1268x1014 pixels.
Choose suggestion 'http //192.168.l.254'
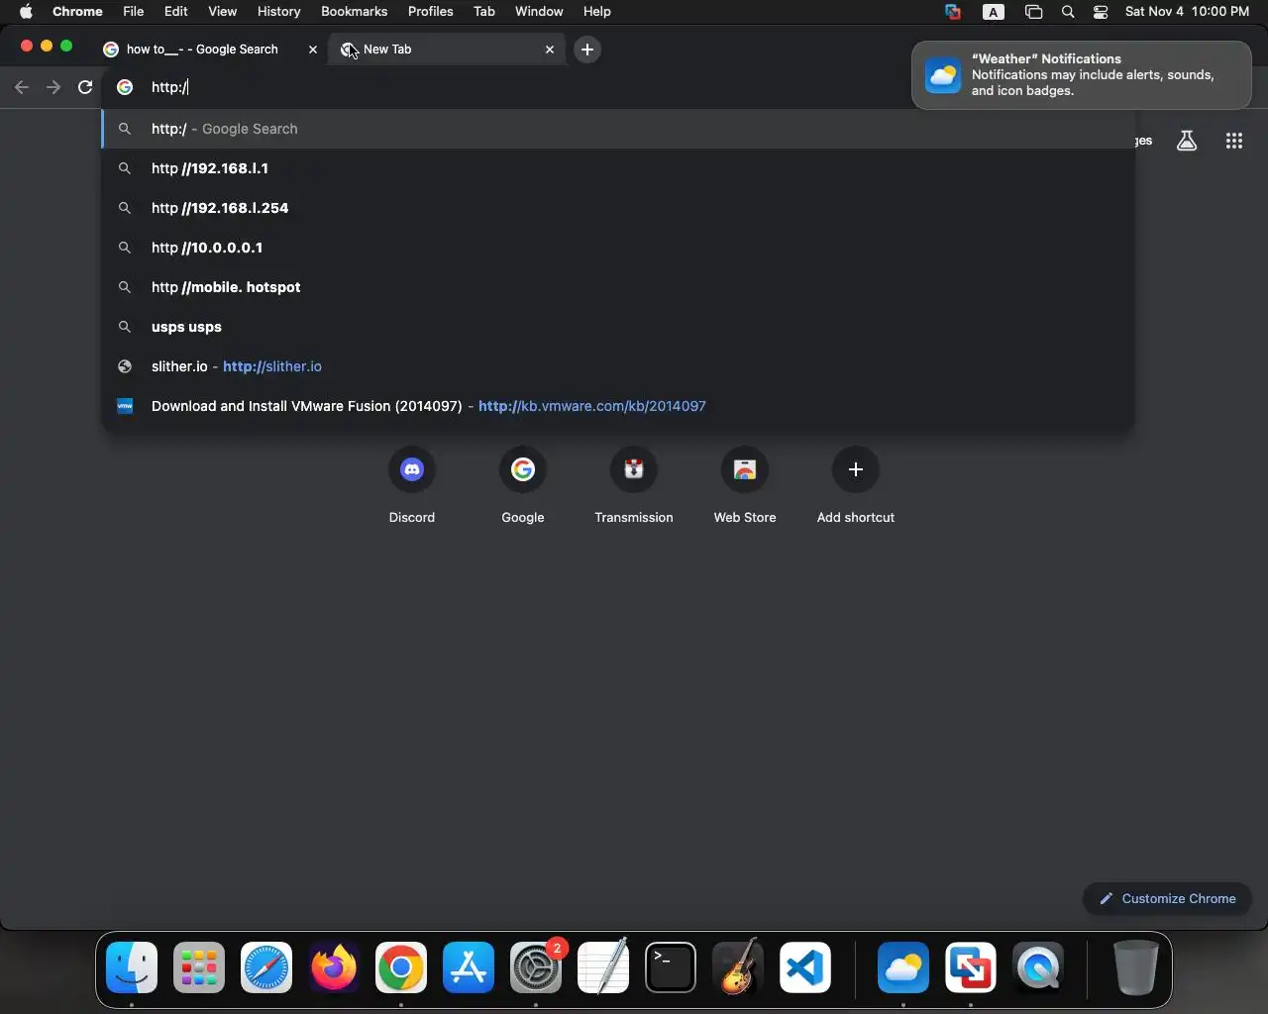tap(618, 208)
